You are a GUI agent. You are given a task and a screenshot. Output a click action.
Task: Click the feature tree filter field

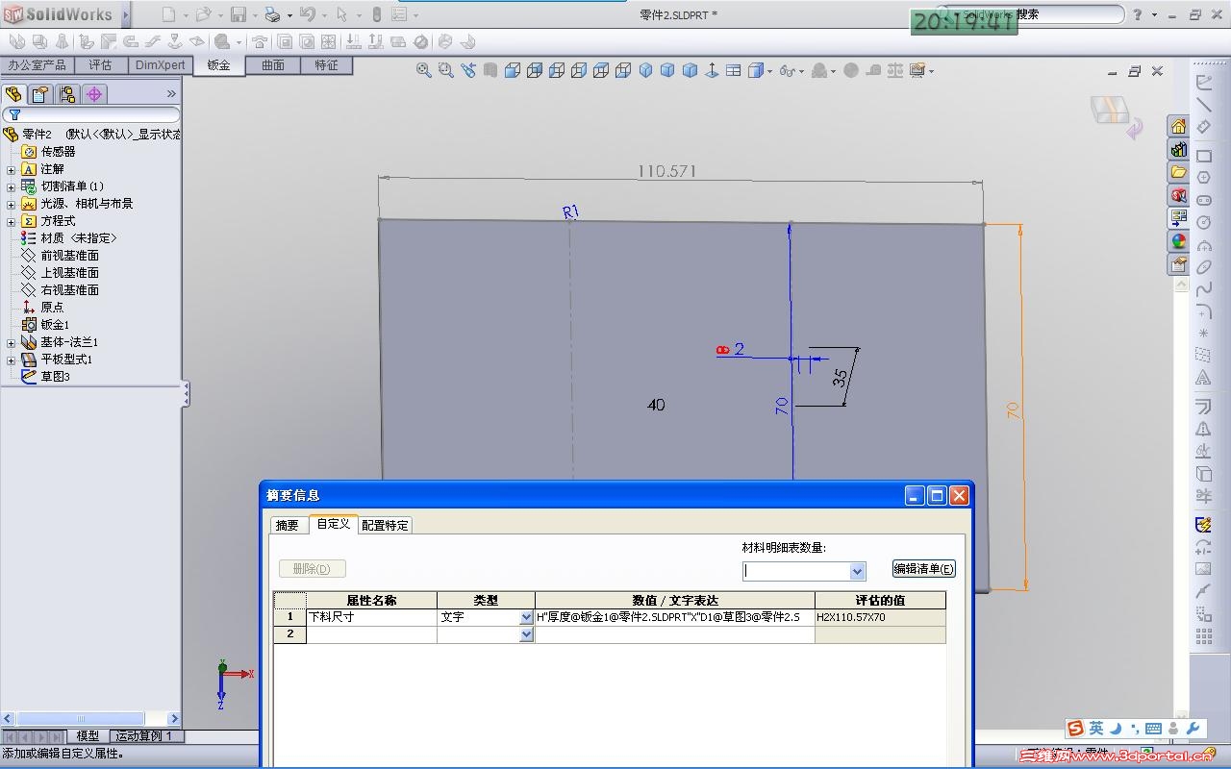pos(91,115)
